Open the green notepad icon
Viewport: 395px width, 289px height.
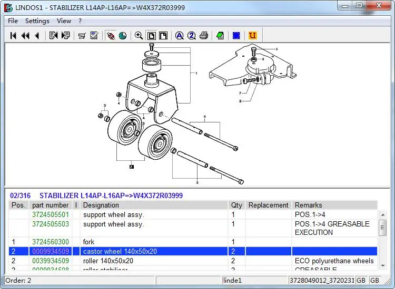tap(220, 36)
